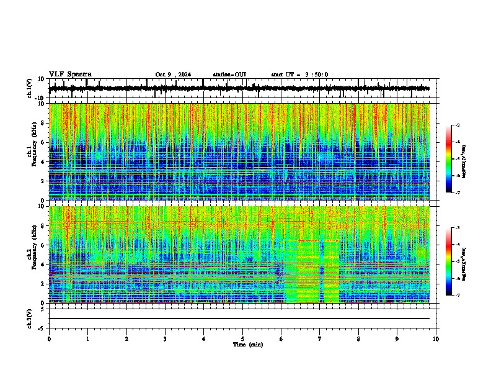This screenshot has height=380, width=491.
Task: Click tick label "9" on the Time axis
Action: 397,339
